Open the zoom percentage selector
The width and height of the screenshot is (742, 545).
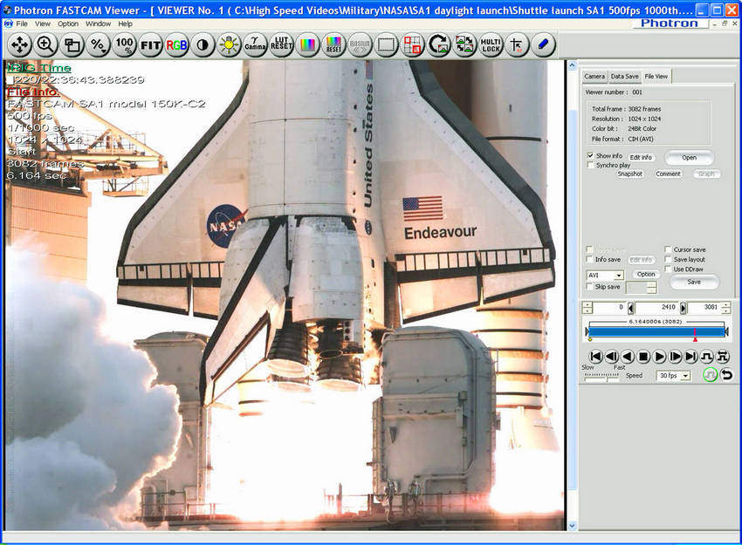tap(98, 45)
